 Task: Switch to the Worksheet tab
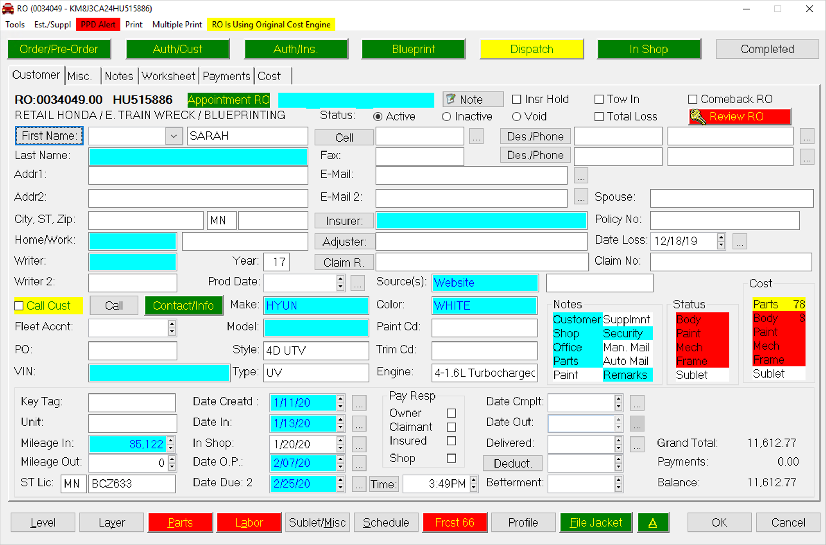pos(168,76)
